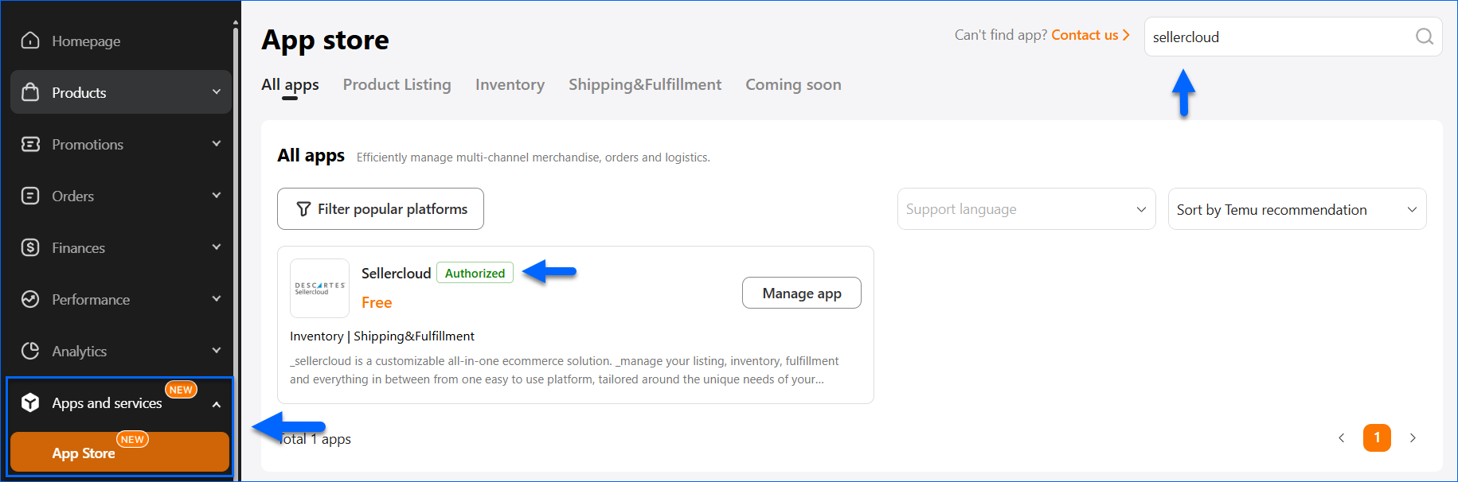Click the Performance gauge icon
1458x482 pixels.
pyautogui.click(x=30, y=299)
